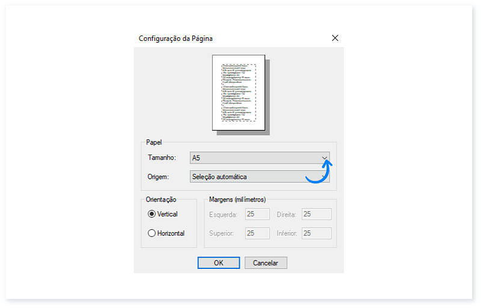
Task: Expand the Tamanho dropdown arrow
Action: (325, 158)
